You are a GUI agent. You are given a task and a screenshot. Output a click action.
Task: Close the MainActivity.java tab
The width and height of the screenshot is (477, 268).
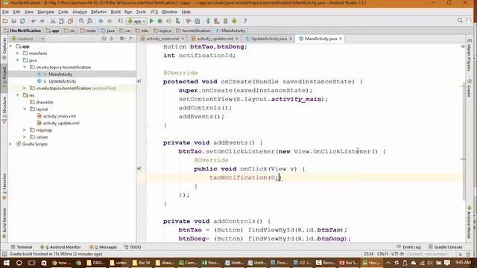[341, 39]
